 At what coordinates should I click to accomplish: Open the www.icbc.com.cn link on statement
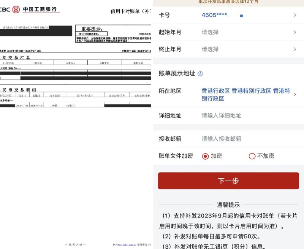(x=127, y=245)
